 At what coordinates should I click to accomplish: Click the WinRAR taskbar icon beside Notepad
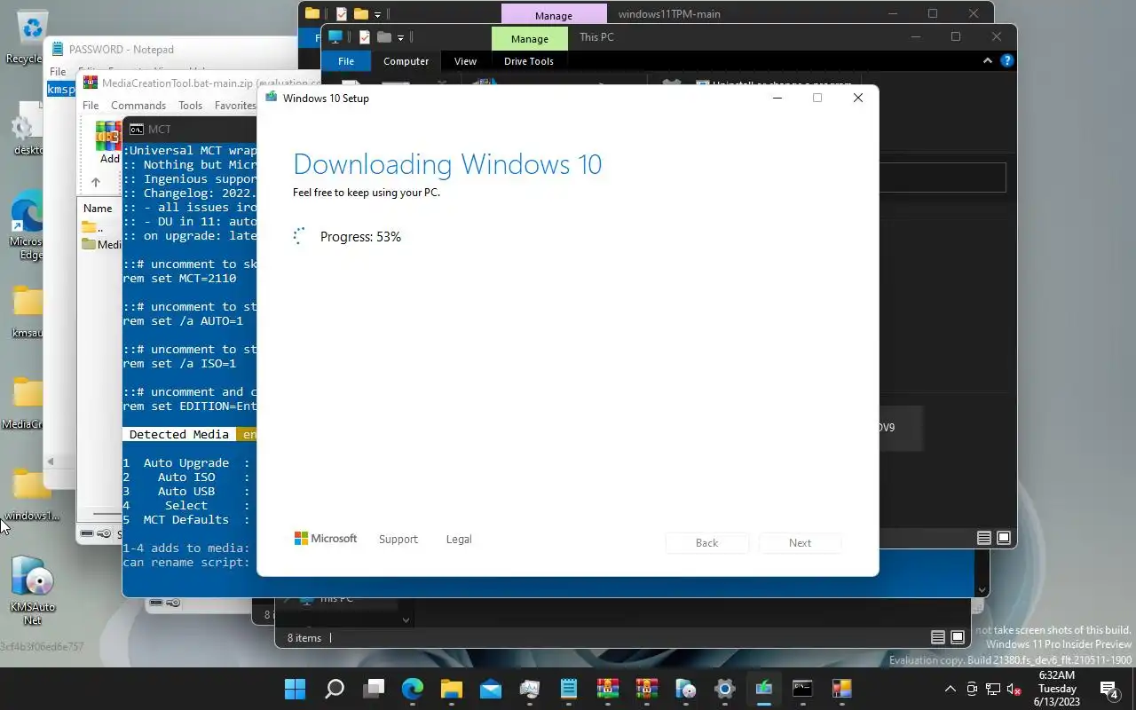[608, 689]
